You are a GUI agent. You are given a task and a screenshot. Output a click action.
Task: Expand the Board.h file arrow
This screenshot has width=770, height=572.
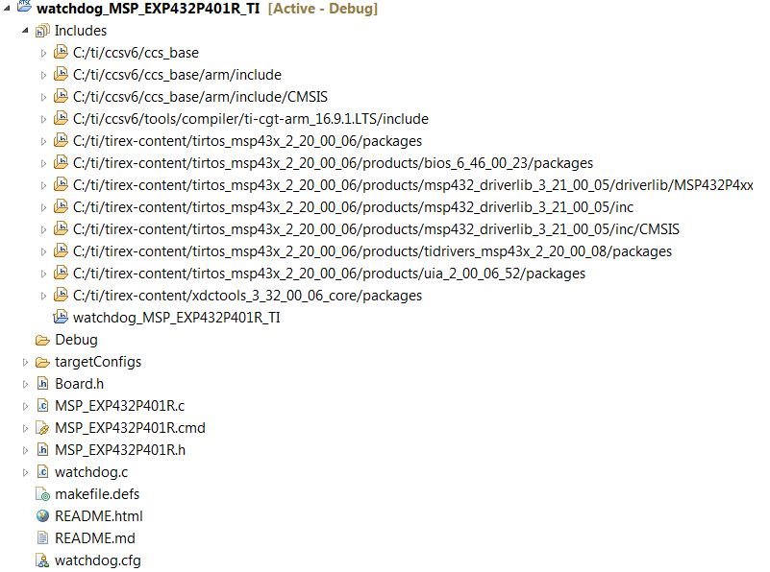click(25, 384)
